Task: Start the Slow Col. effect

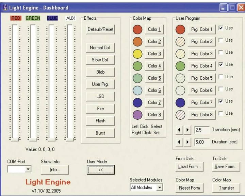Action: coord(100,60)
